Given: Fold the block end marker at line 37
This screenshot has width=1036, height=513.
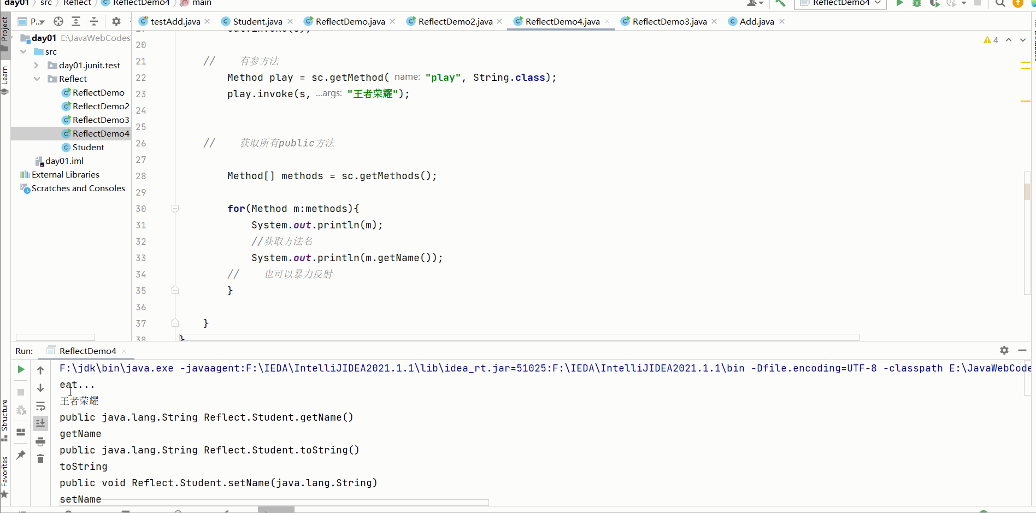Looking at the screenshot, I should (x=175, y=323).
